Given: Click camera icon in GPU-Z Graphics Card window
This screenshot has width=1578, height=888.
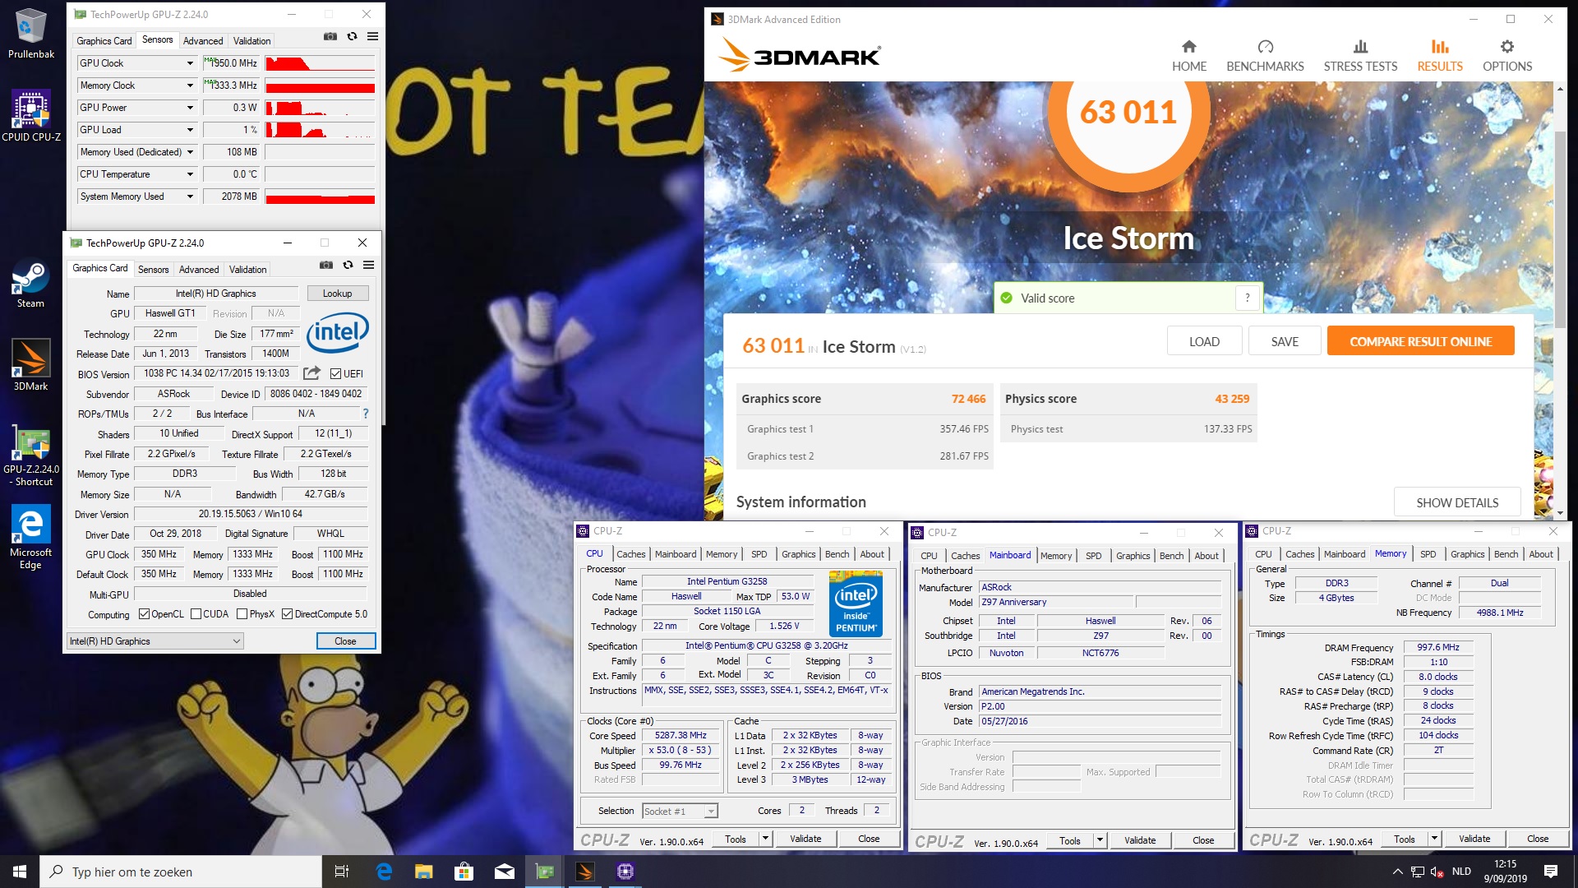Looking at the screenshot, I should pyautogui.click(x=326, y=265).
